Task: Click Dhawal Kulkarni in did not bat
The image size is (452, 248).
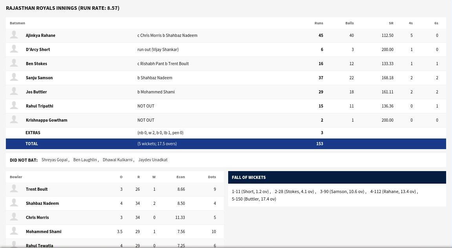Action: tap(117, 160)
